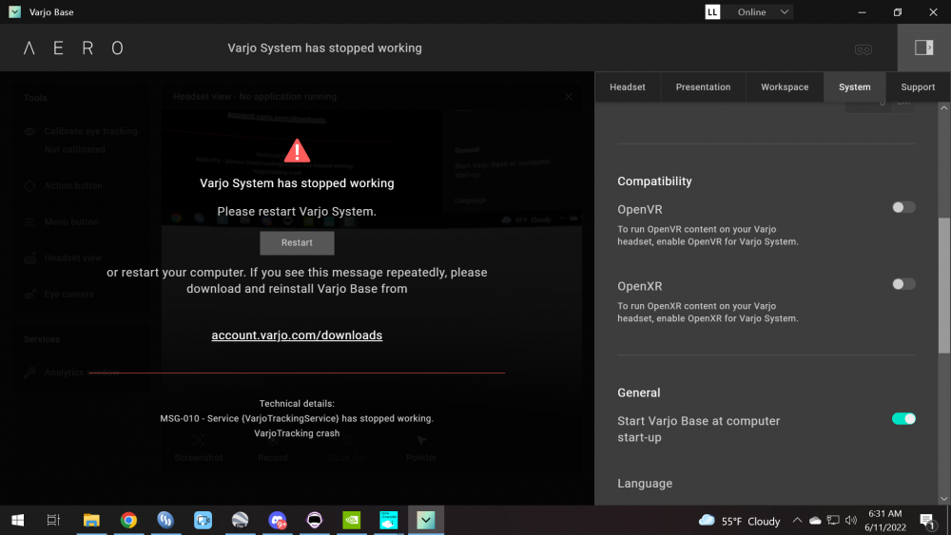Open NVIDIA app from the taskbar
The width and height of the screenshot is (951, 535).
pyautogui.click(x=351, y=520)
